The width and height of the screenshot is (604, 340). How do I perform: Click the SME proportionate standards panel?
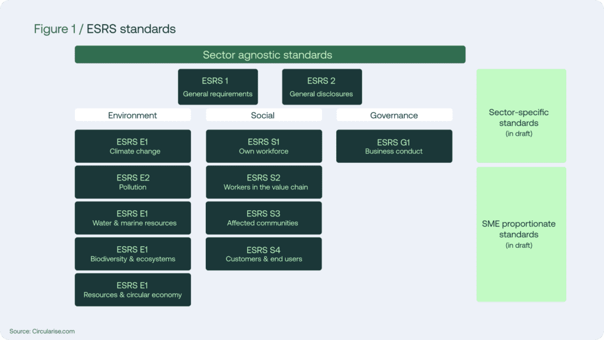click(521, 234)
